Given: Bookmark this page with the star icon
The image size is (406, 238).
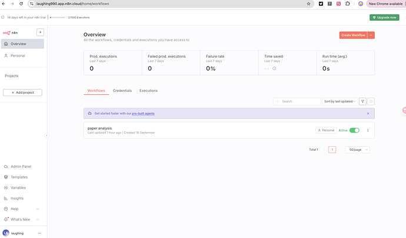Looking at the screenshot, I should pyautogui.click(x=309, y=4).
